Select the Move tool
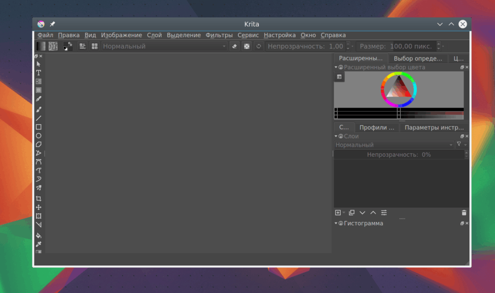495x293 pixels. point(39,207)
